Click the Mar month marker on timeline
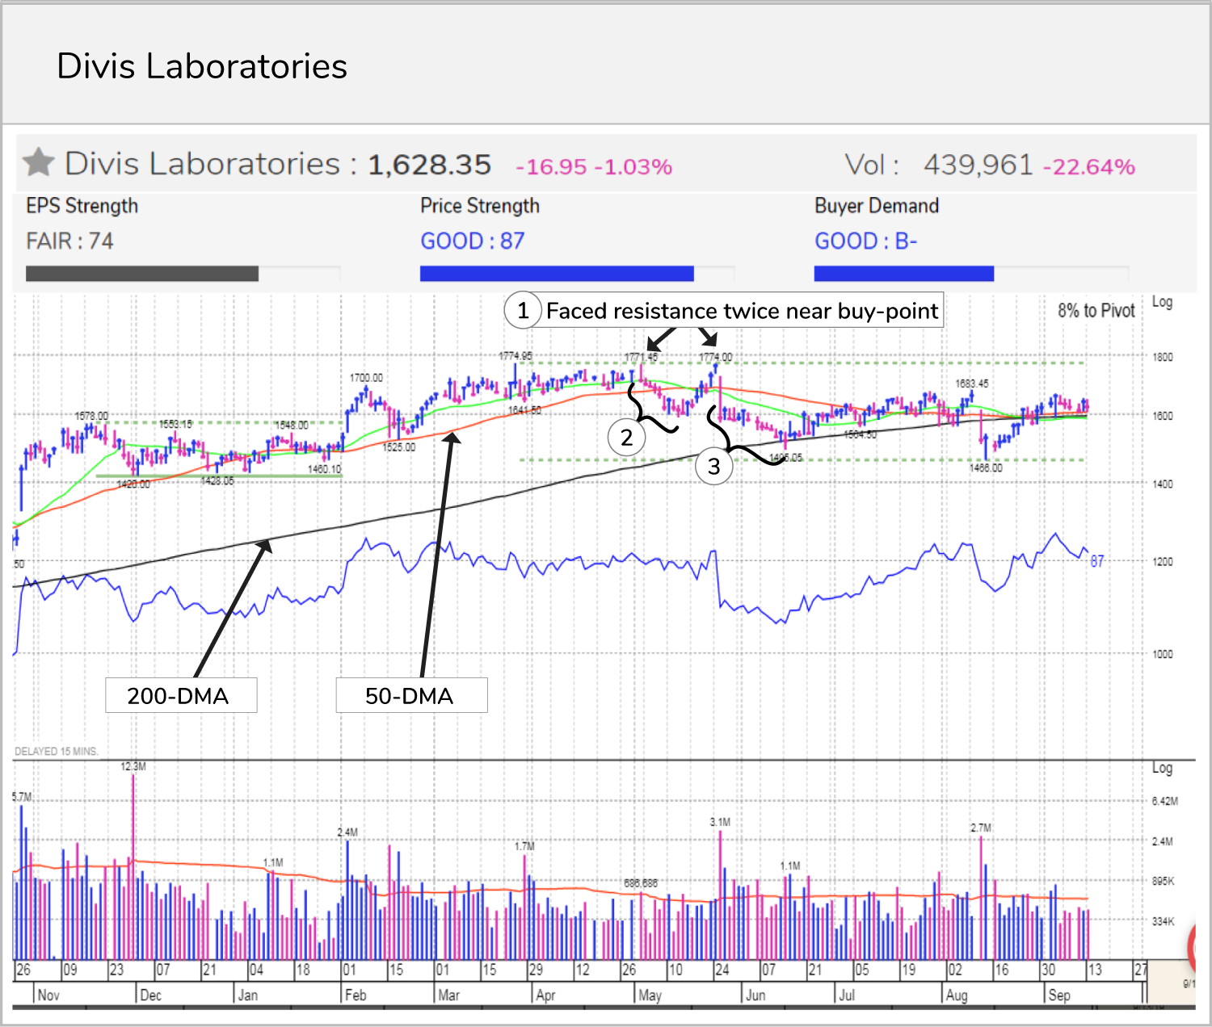 coord(449,995)
